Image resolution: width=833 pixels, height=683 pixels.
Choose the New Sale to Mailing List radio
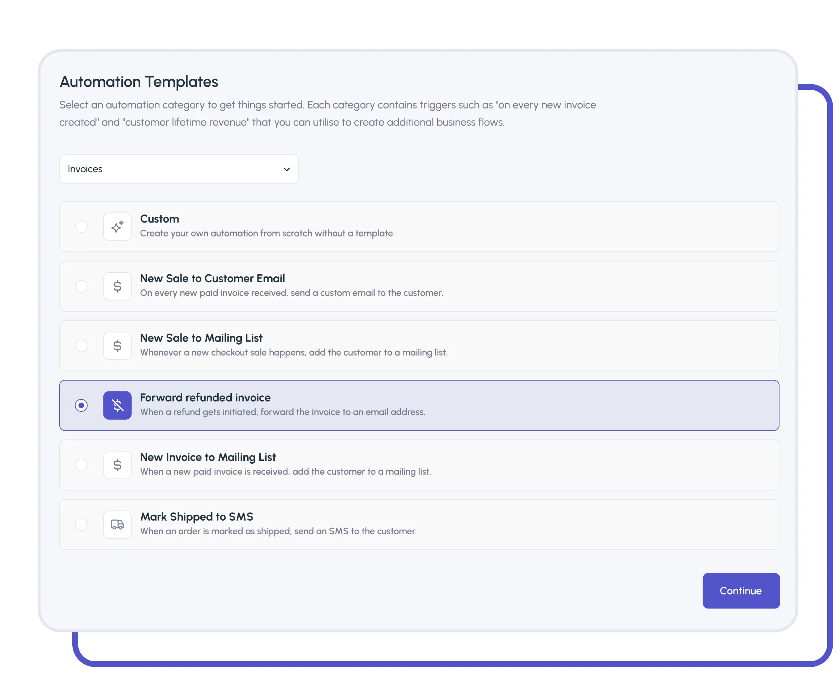[x=81, y=346]
